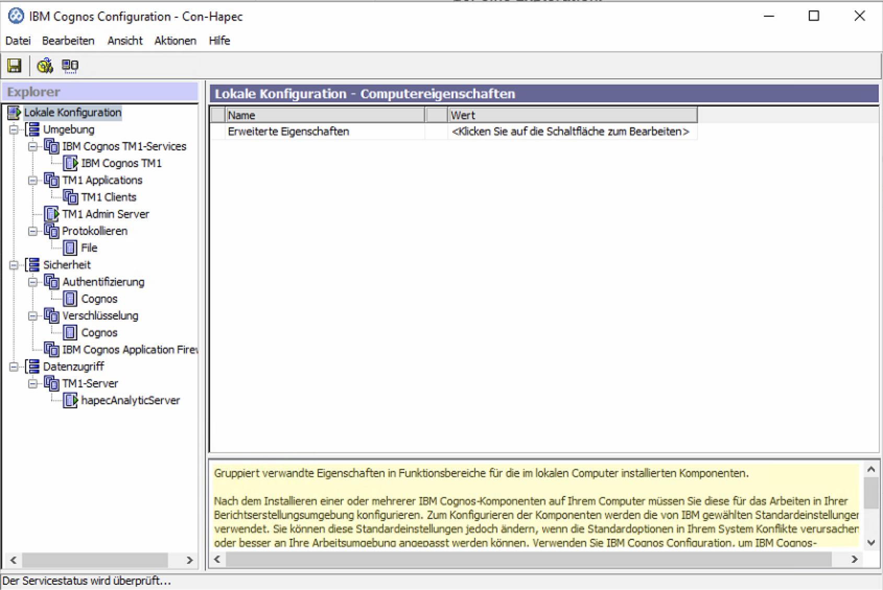The height and width of the screenshot is (590, 883).
Task: Click the TM1 Clients icon
Action: click(x=70, y=197)
